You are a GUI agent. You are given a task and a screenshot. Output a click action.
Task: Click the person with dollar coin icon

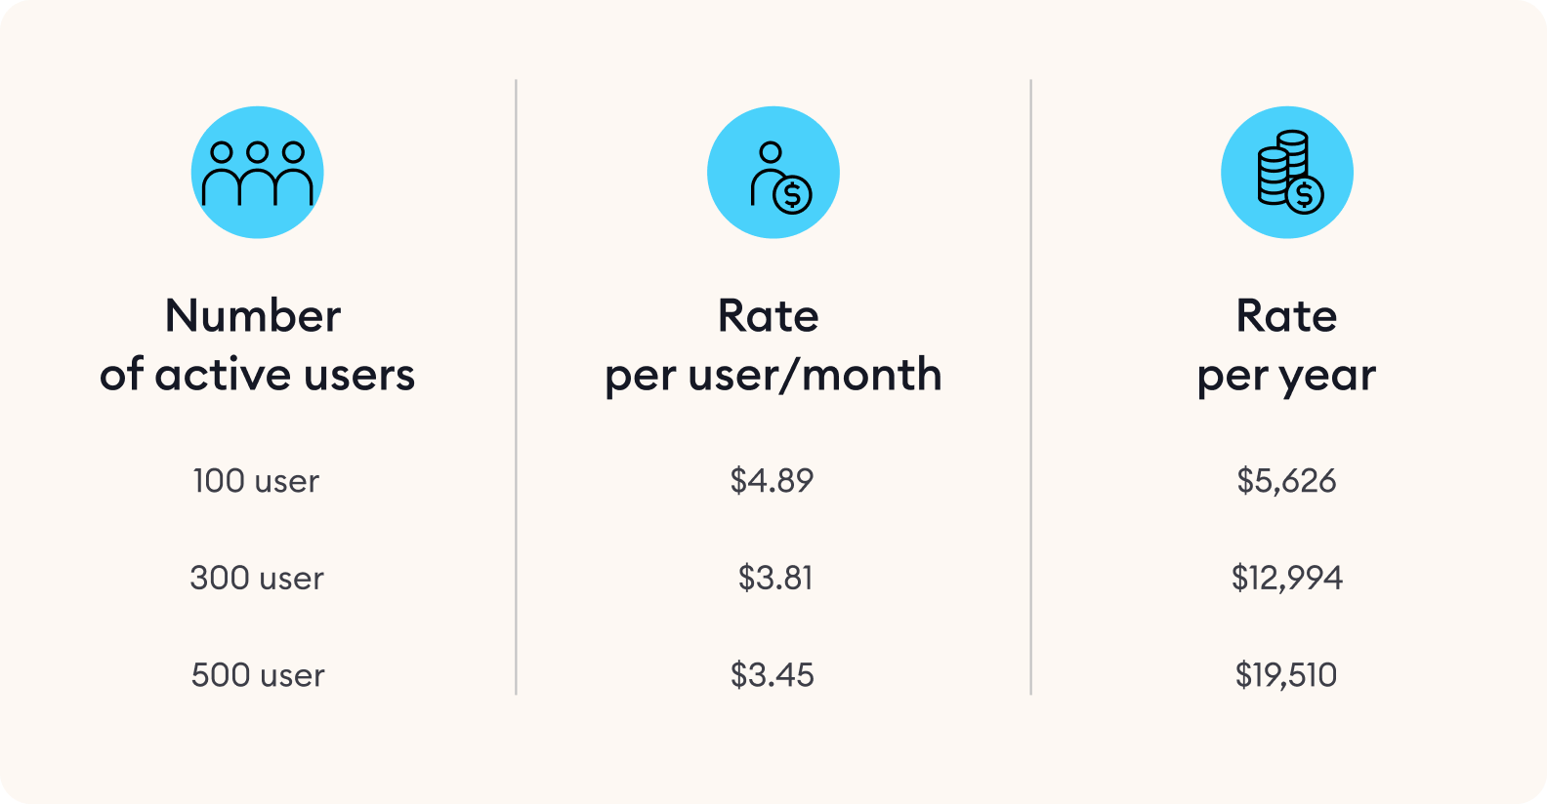point(773,173)
